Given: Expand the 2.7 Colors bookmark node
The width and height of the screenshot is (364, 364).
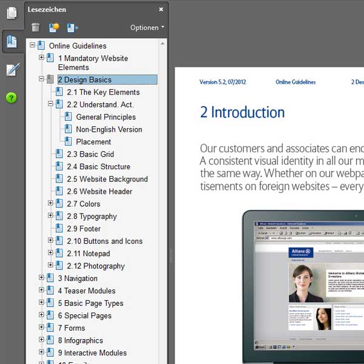Looking at the screenshot, I should [51, 204].
